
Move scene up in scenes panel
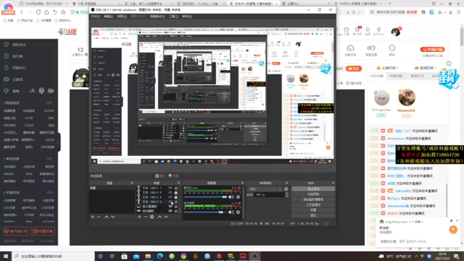106,217
